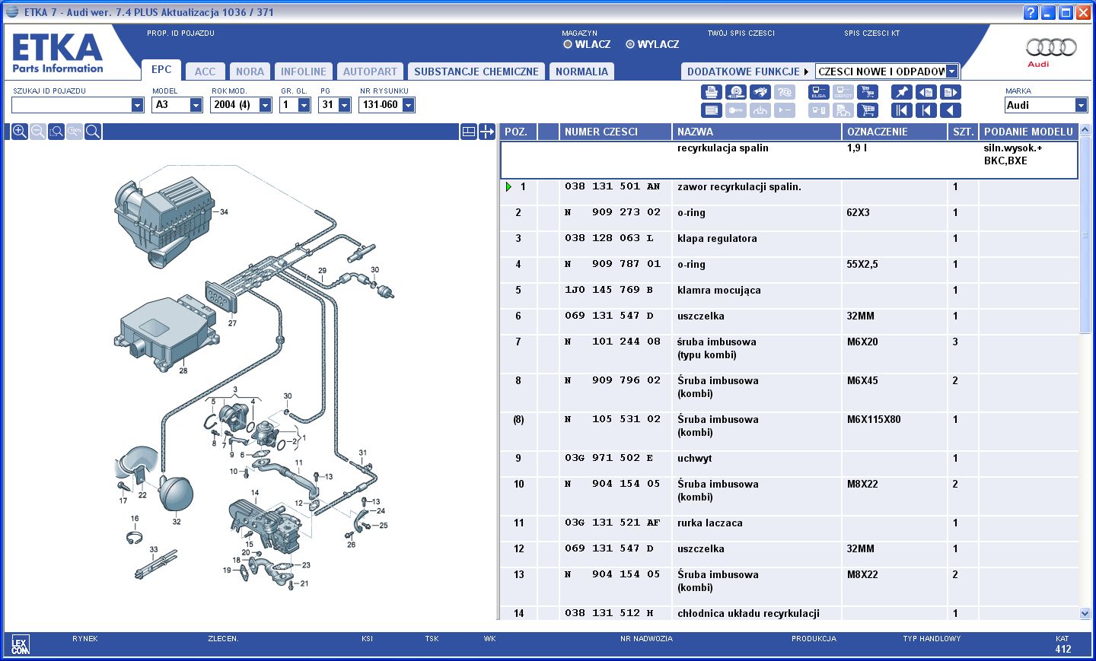Click the zoom in magnifier icon
This screenshot has height=661, width=1096.
click(x=20, y=132)
